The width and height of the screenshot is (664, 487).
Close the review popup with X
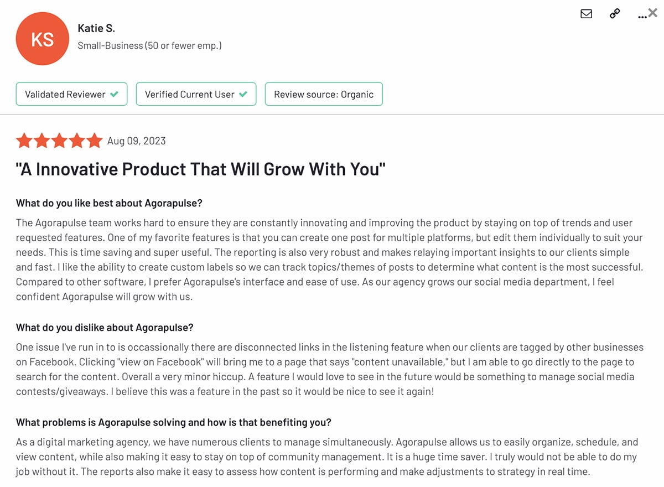coord(653,13)
